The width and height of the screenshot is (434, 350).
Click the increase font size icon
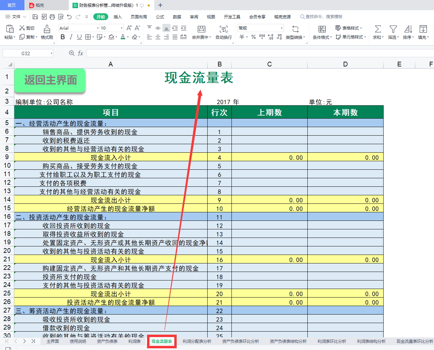pyautogui.click(x=129, y=28)
